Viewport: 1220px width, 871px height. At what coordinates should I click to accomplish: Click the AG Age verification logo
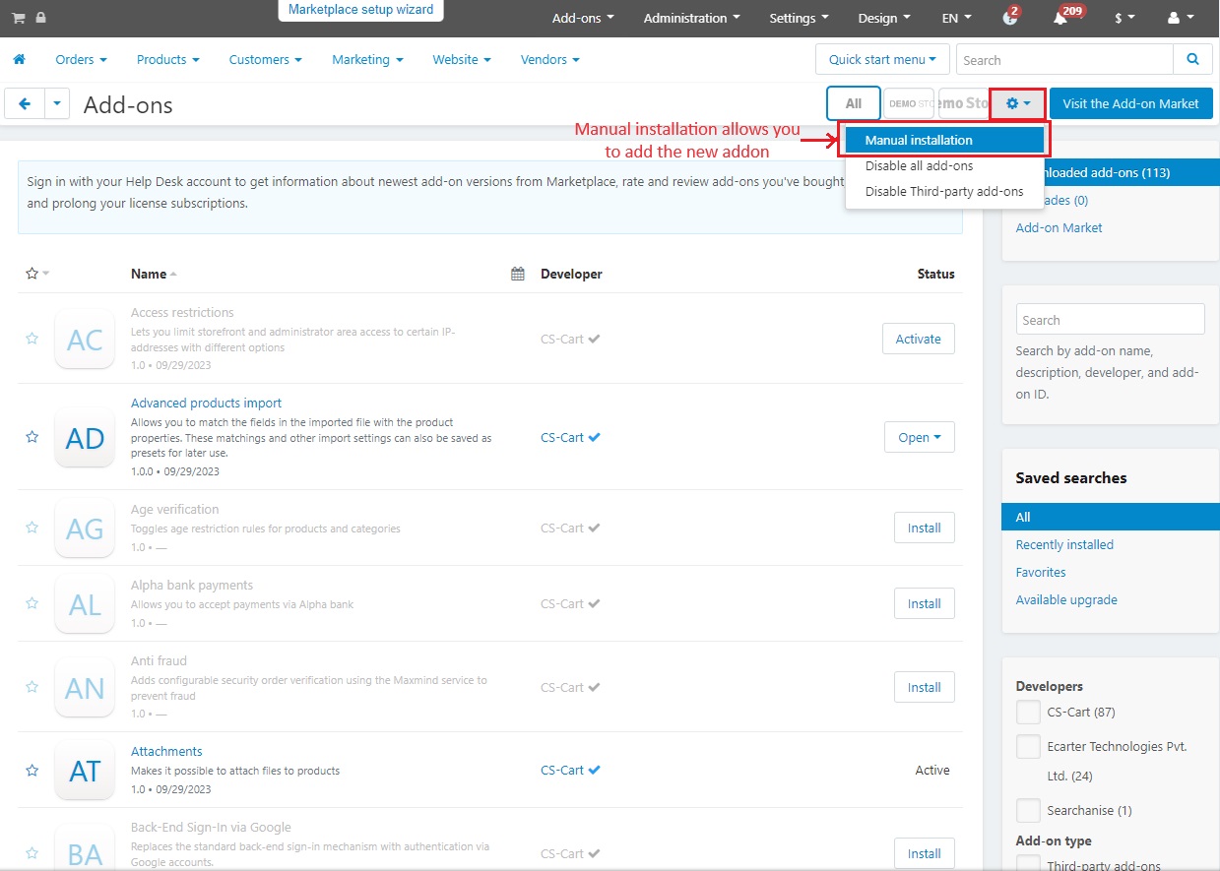click(85, 529)
